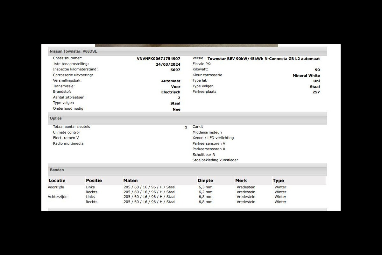Click the Merk column header
382x255 pixels.
[x=241, y=180]
